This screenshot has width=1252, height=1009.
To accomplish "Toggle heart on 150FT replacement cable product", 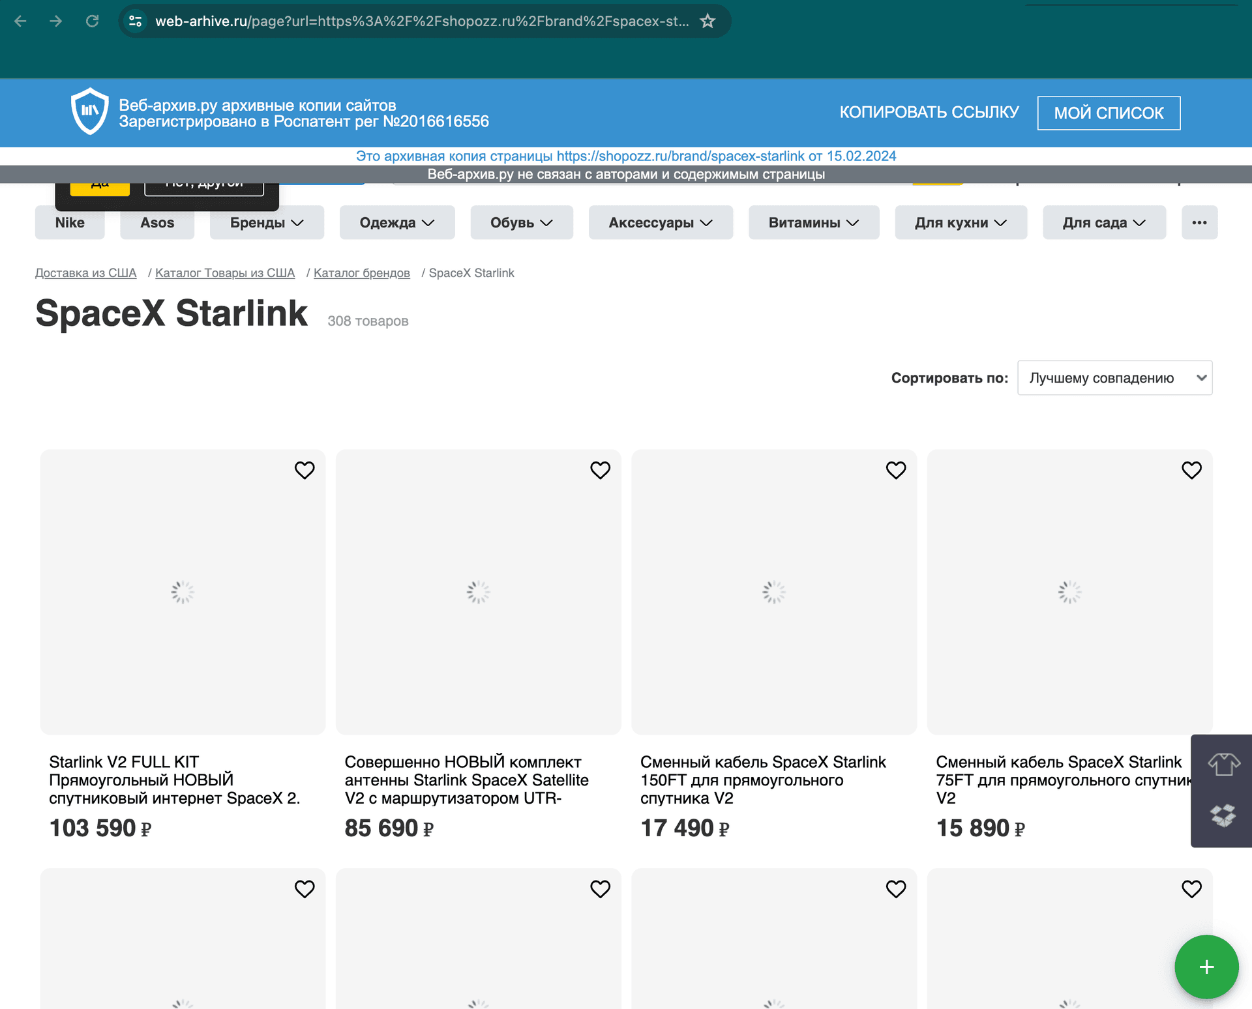I will pyautogui.click(x=895, y=470).
